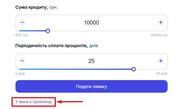Click the payment period slider handle
The height and width of the screenshot is (109, 182).
tap(133, 69)
